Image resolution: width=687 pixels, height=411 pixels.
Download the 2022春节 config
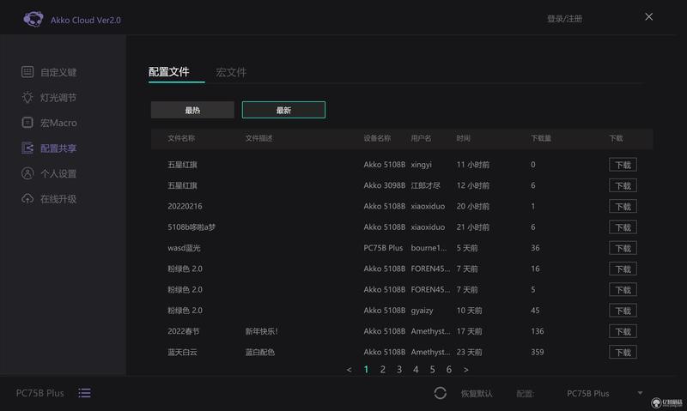click(623, 331)
